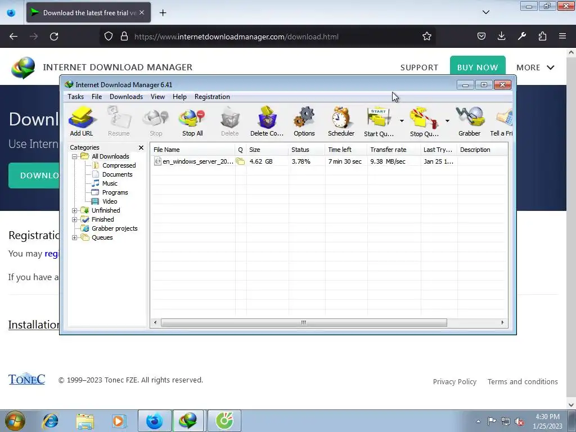The height and width of the screenshot is (432, 576).
Task: Expand the Queues tree node
Action: click(x=75, y=238)
